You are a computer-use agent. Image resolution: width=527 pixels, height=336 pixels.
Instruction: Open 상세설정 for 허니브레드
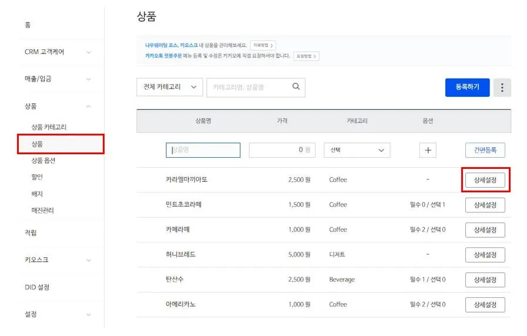click(485, 255)
